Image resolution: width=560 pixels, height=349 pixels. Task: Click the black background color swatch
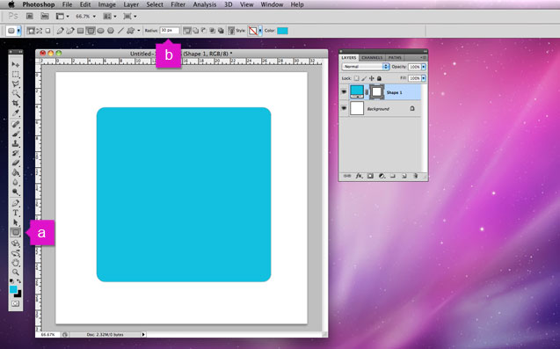point(18,294)
